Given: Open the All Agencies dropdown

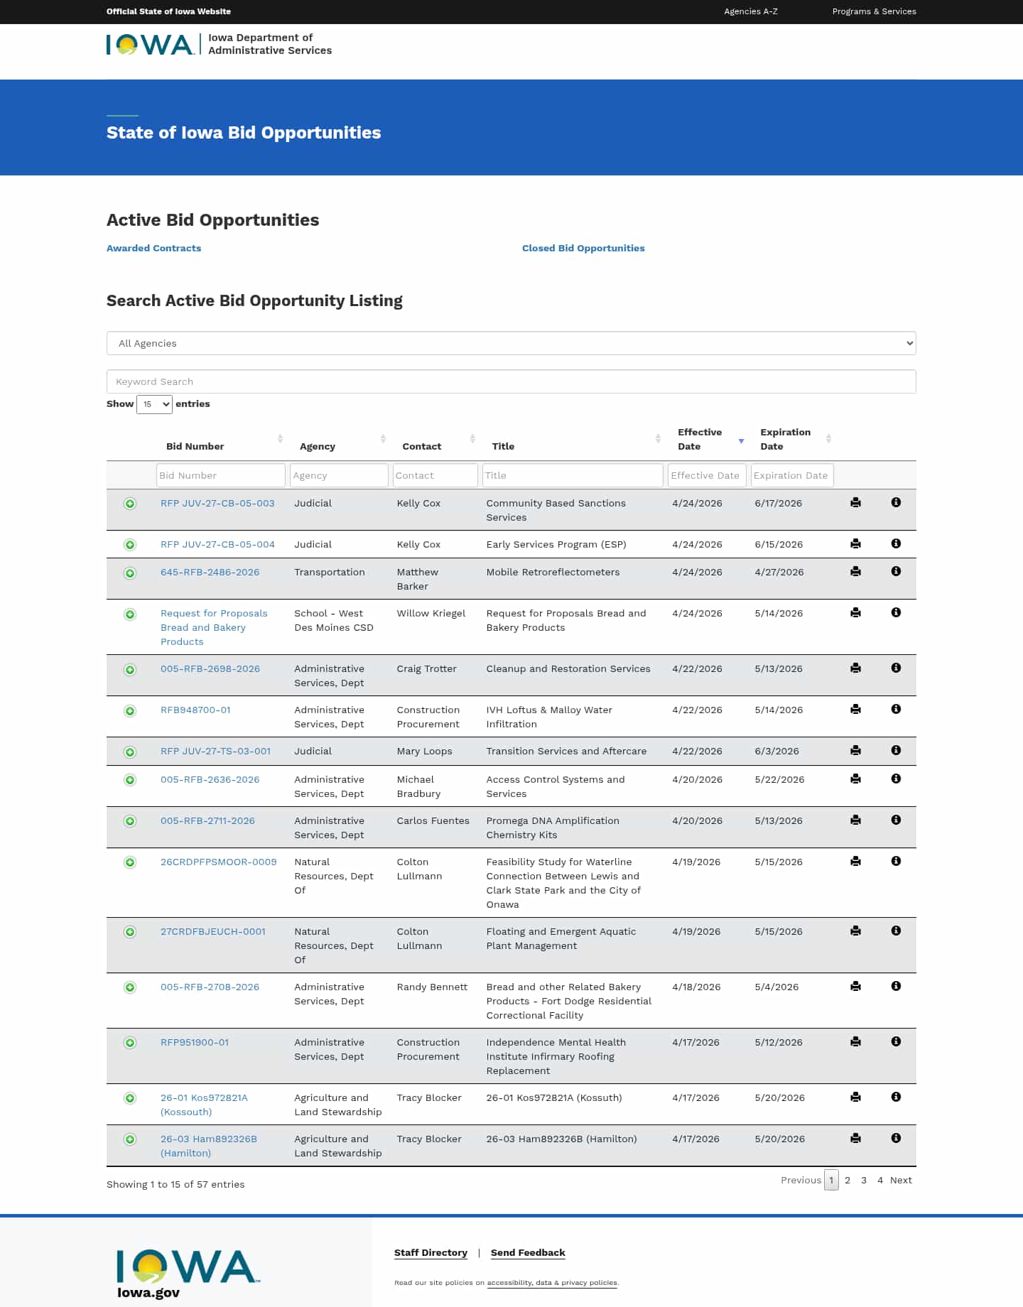Looking at the screenshot, I should 511,343.
